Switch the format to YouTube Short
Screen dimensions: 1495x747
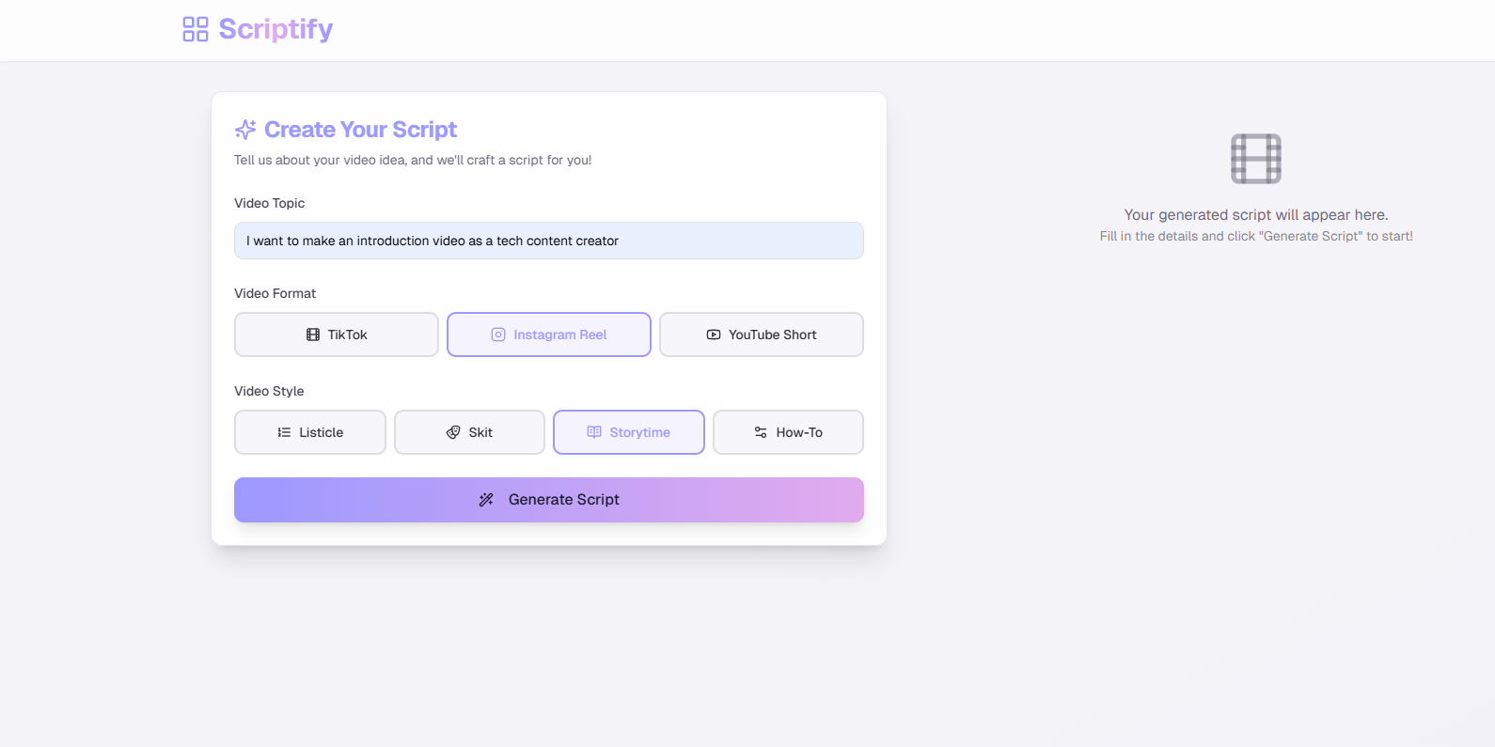point(761,335)
